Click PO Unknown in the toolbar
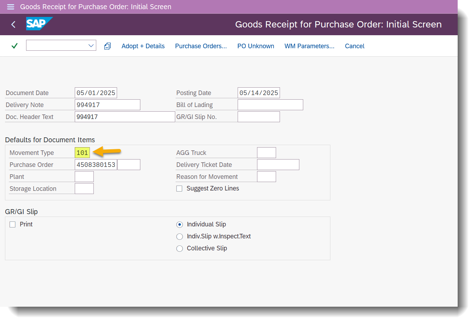Screen dimensions: 476x325 [x=256, y=46]
